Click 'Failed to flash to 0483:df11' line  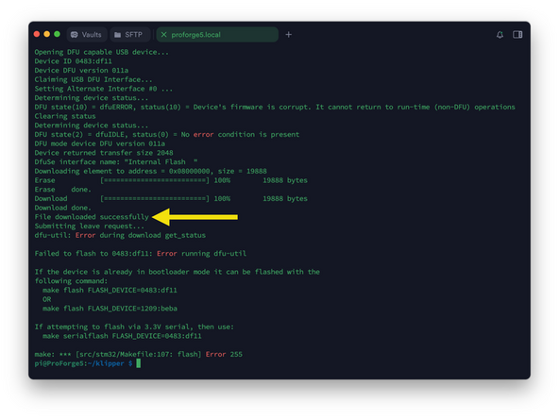(141, 254)
